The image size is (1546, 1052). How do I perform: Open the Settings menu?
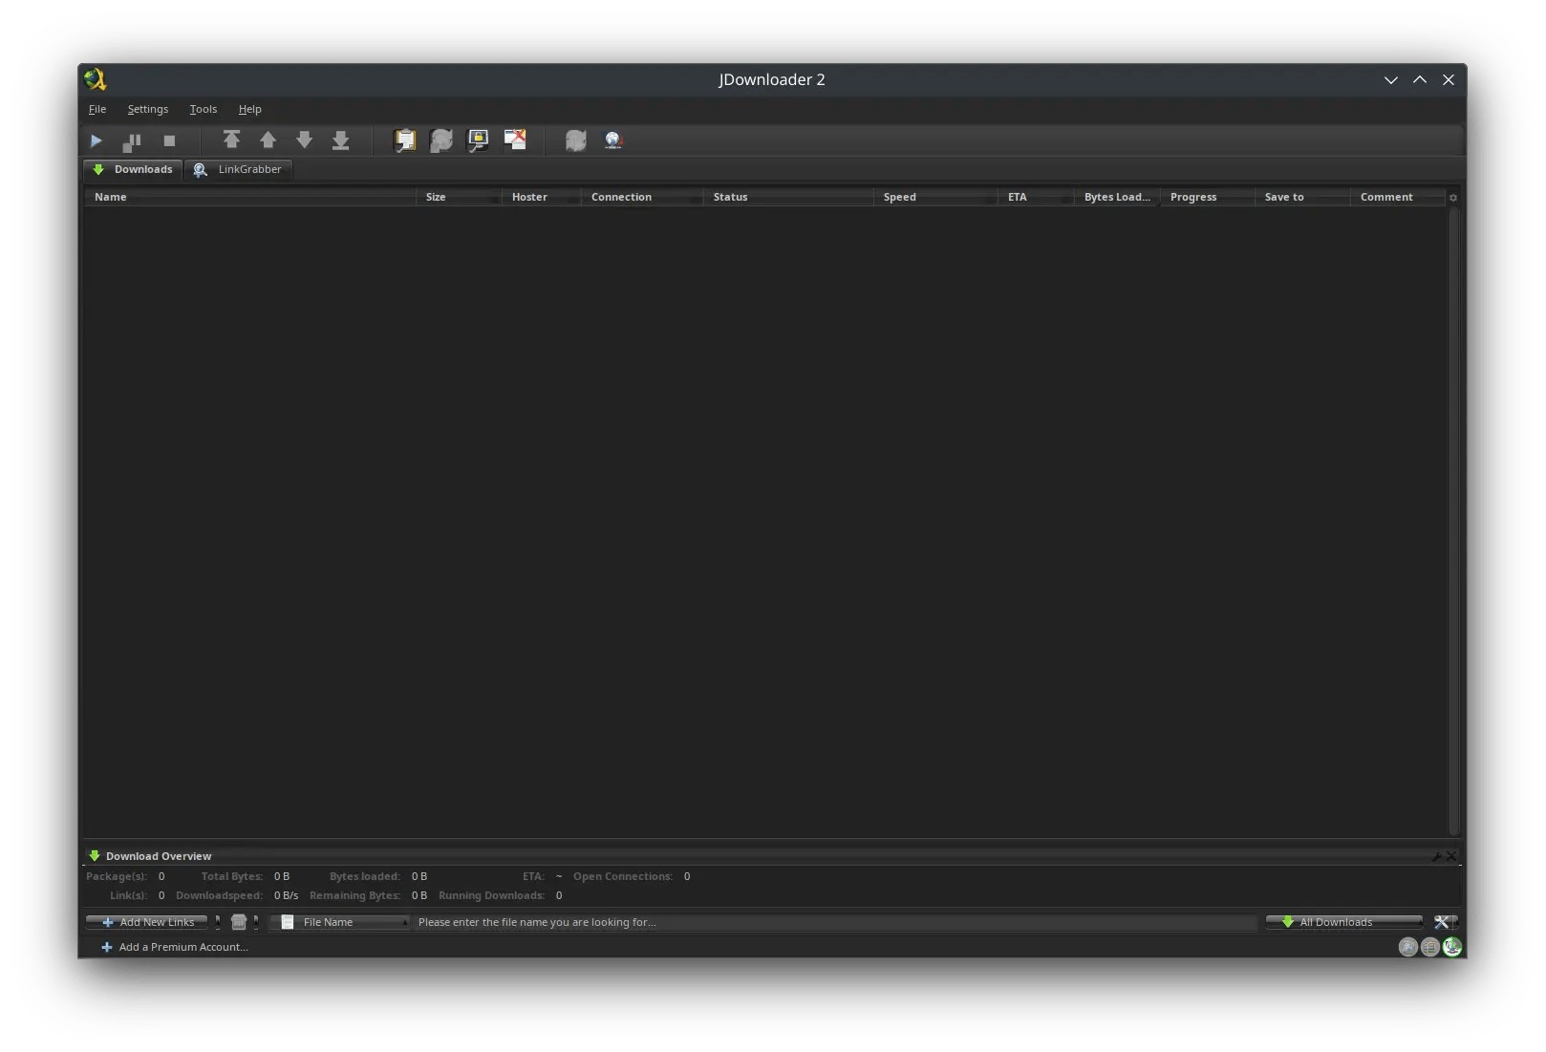click(x=148, y=109)
